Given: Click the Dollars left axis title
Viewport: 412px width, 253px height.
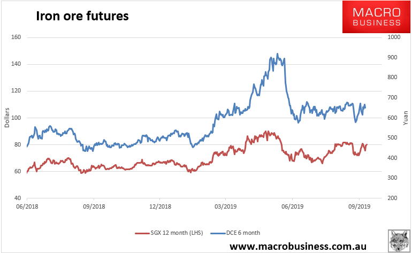Looking at the screenshot, I should tap(6, 117).
